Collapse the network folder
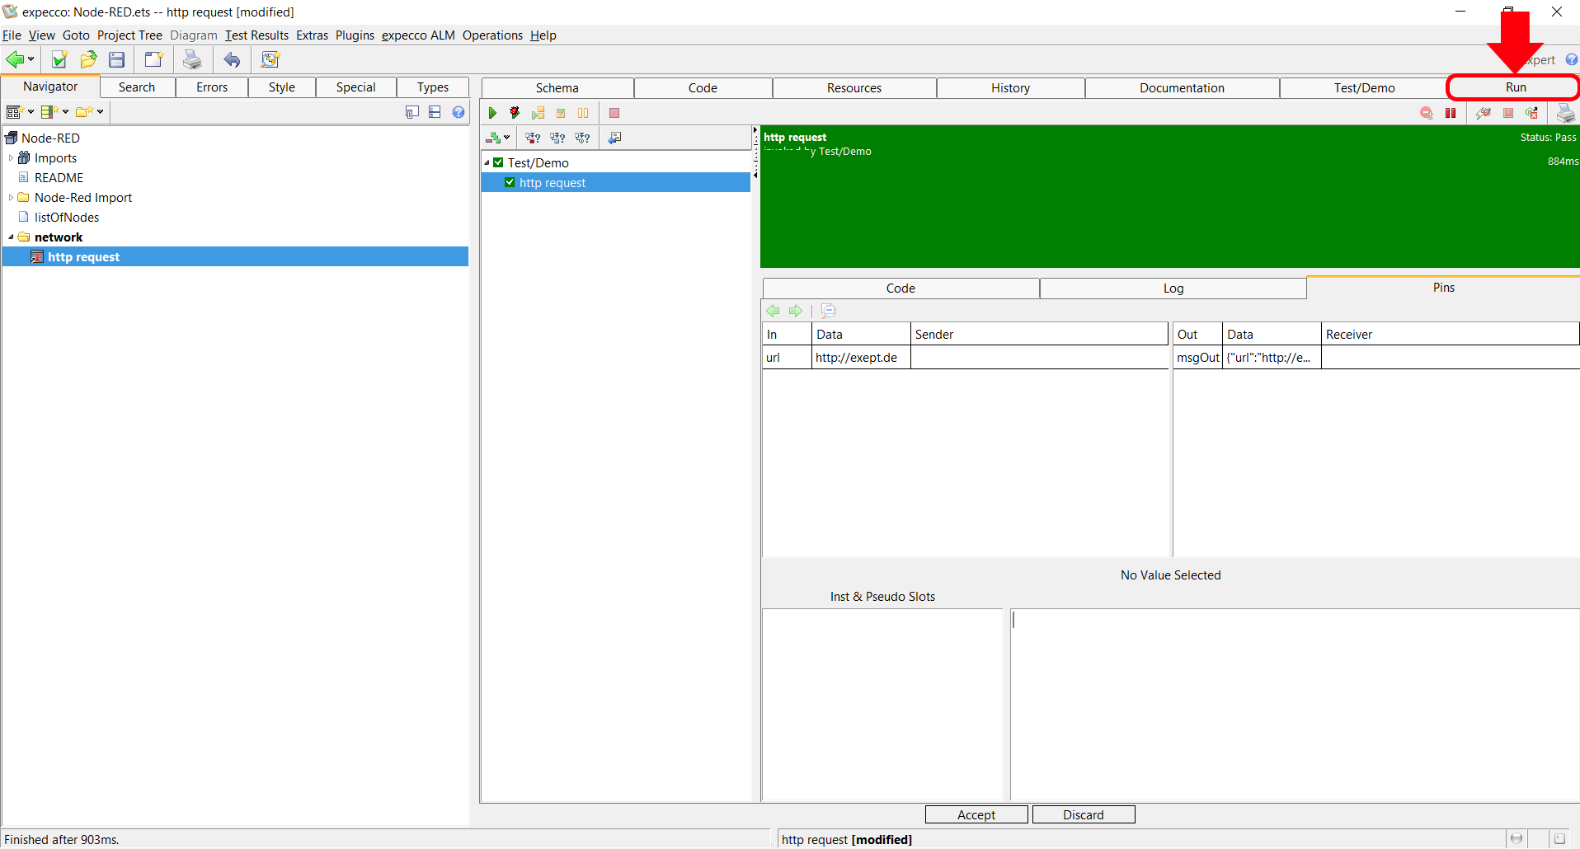This screenshot has width=1580, height=849. pyautogui.click(x=11, y=237)
